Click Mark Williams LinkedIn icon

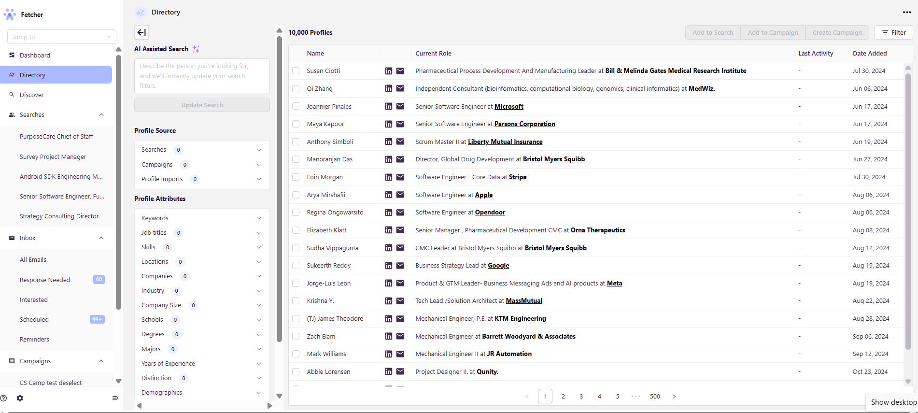point(388,354)
